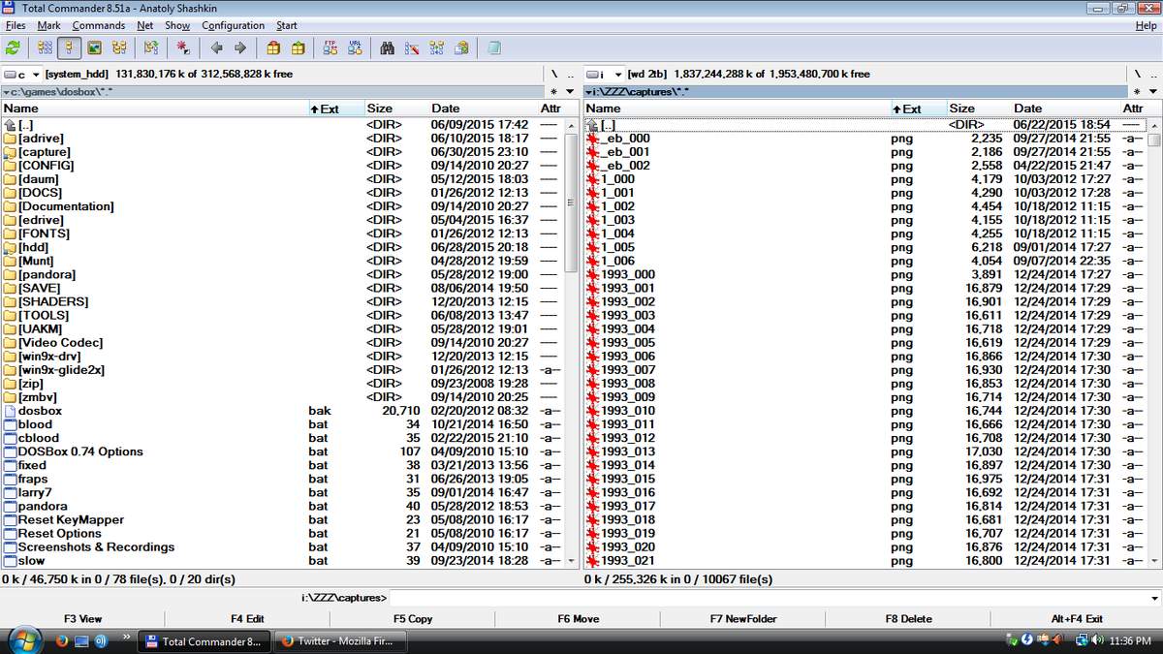Sort right panel by Date column header
1163x654 pixels.
click(x=1065, y=109)
